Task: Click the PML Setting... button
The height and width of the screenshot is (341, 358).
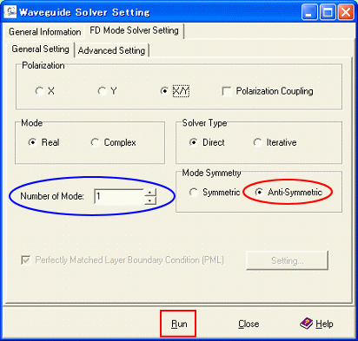Action: click(287, 260)
